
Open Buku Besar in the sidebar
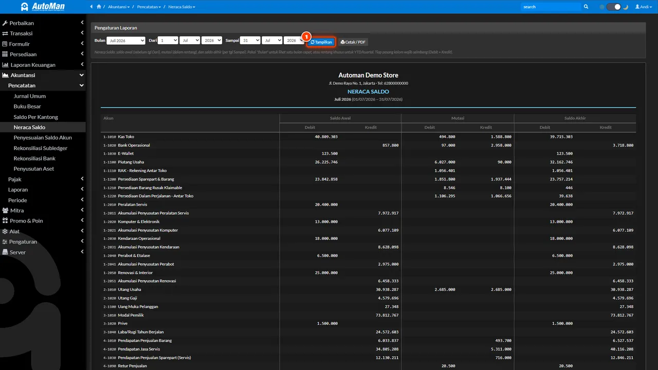tap(43, 106)
